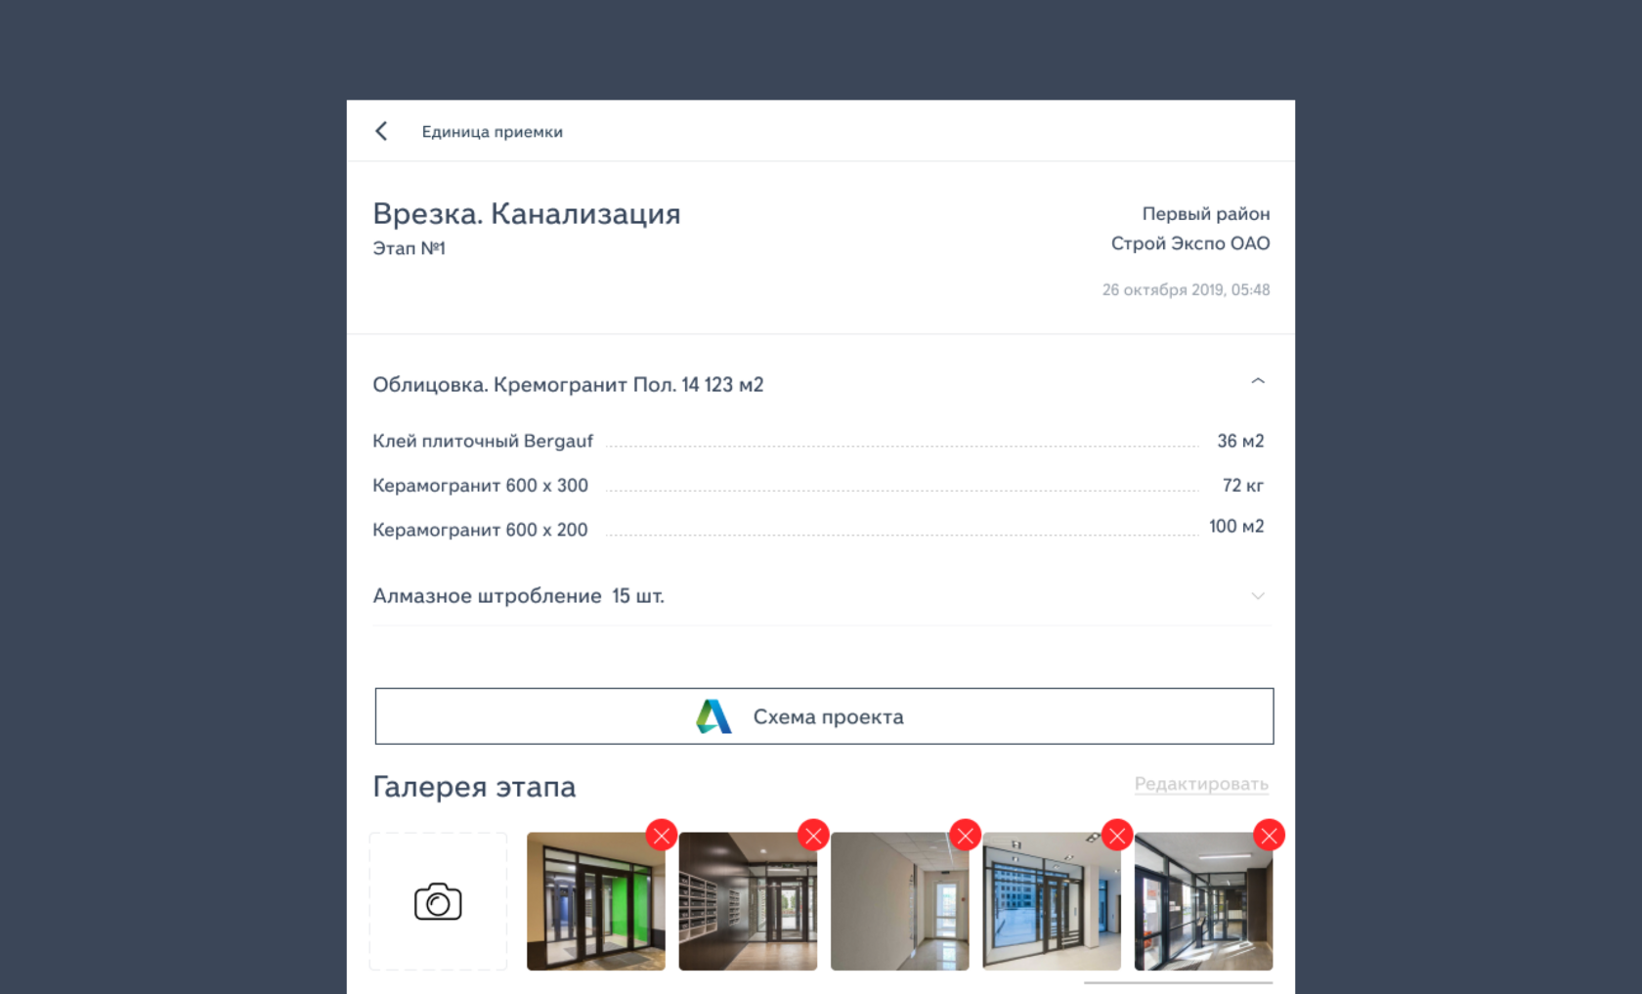Go back using the left arrow icon
The height and width of the screenshot is (994, 1642).
tap(381, 131)
